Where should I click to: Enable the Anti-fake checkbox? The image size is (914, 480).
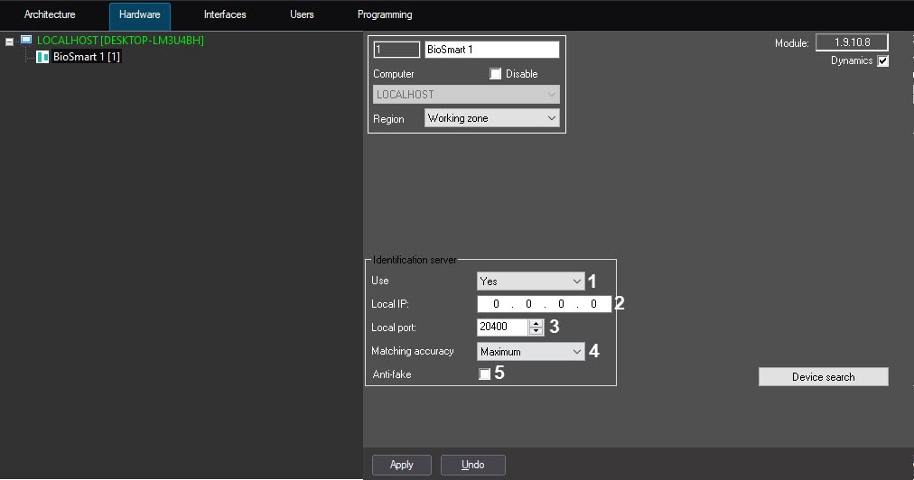point(485,374)
